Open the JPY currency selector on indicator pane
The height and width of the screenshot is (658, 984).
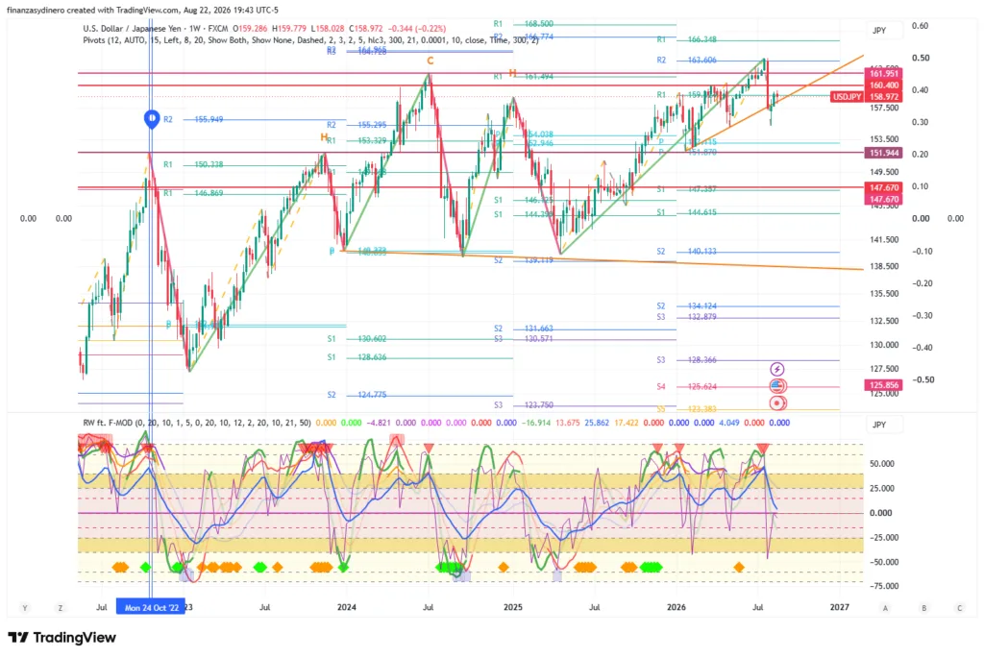885,425
